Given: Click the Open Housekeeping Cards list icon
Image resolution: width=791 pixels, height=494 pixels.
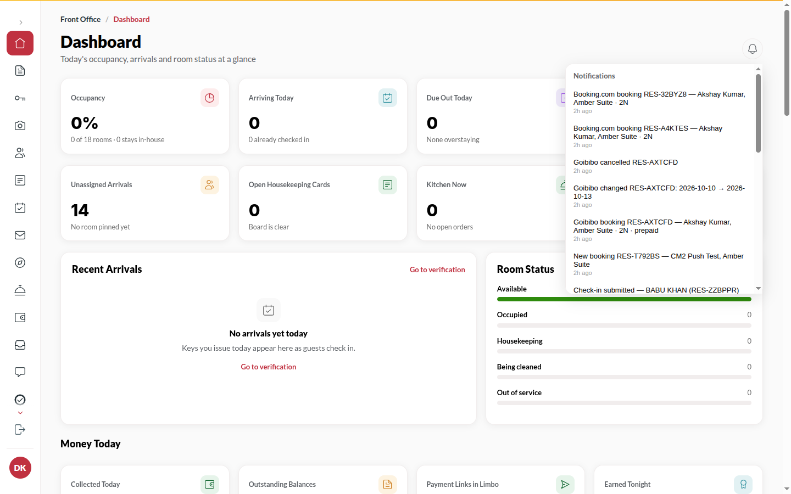Looking at the screenshot, I should (x=388, y=185).
